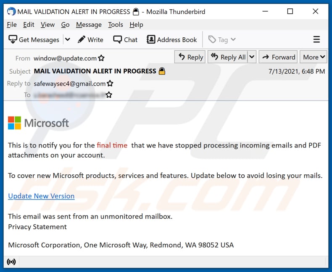This screenshot has width=332, height=272.
Task: Maximize the Thunderbird window
Action: [290, 11]
